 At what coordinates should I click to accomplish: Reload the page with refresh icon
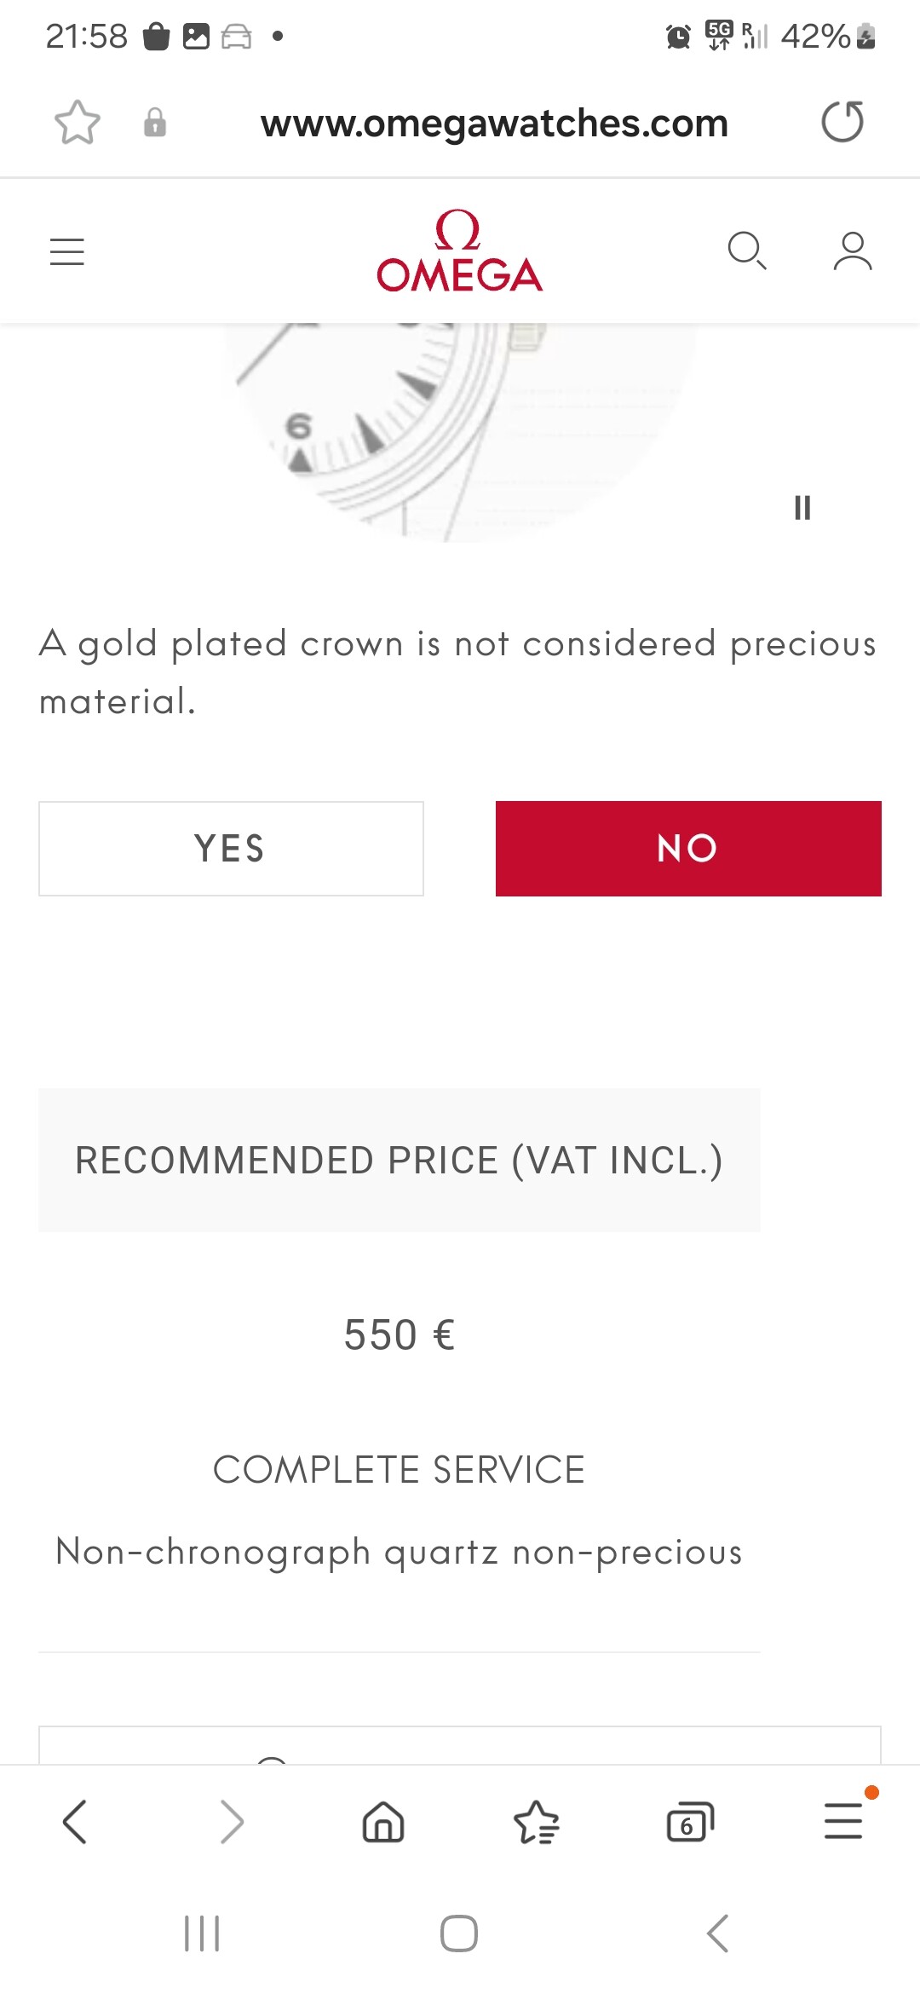[842, 122]
